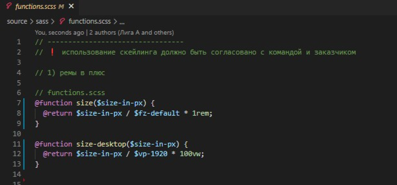Click line number 11 in the gutter

(x=17, y=144)
